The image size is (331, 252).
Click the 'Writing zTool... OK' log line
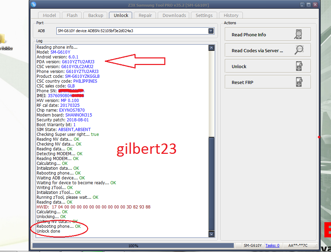coord(55,188)
